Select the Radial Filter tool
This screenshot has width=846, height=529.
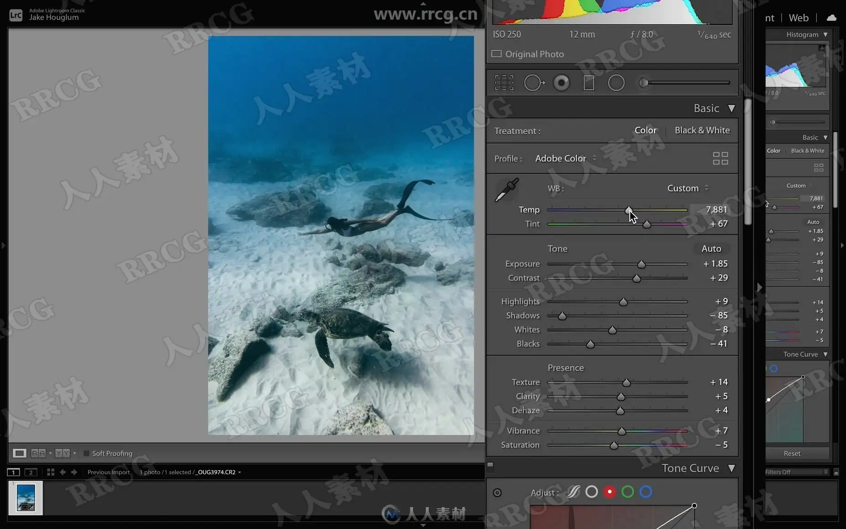pyautogui.click(x=616, y=83)
